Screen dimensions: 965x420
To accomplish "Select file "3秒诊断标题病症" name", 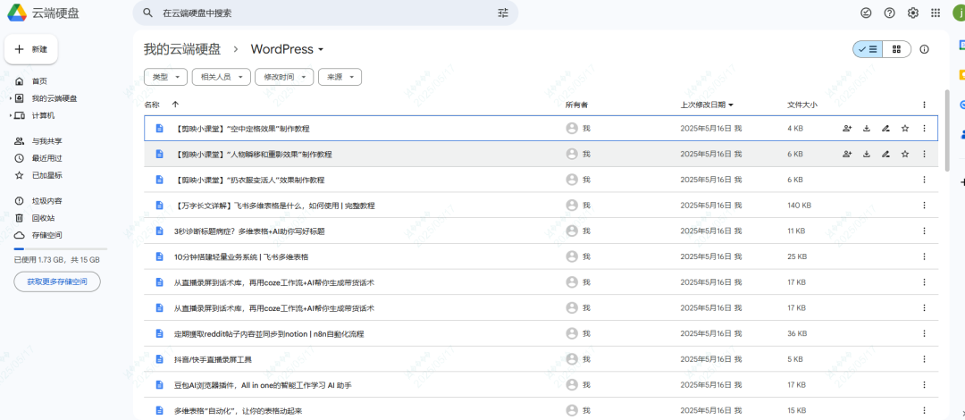I will (x=249, y=231).
